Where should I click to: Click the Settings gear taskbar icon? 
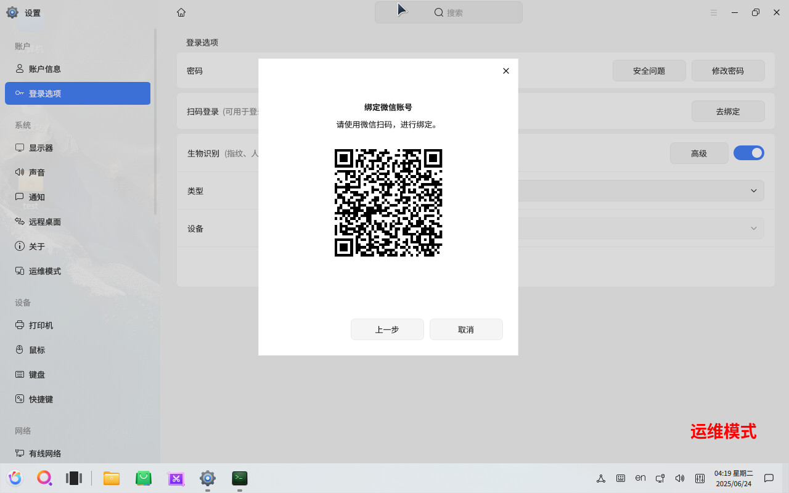pos(208,478)
